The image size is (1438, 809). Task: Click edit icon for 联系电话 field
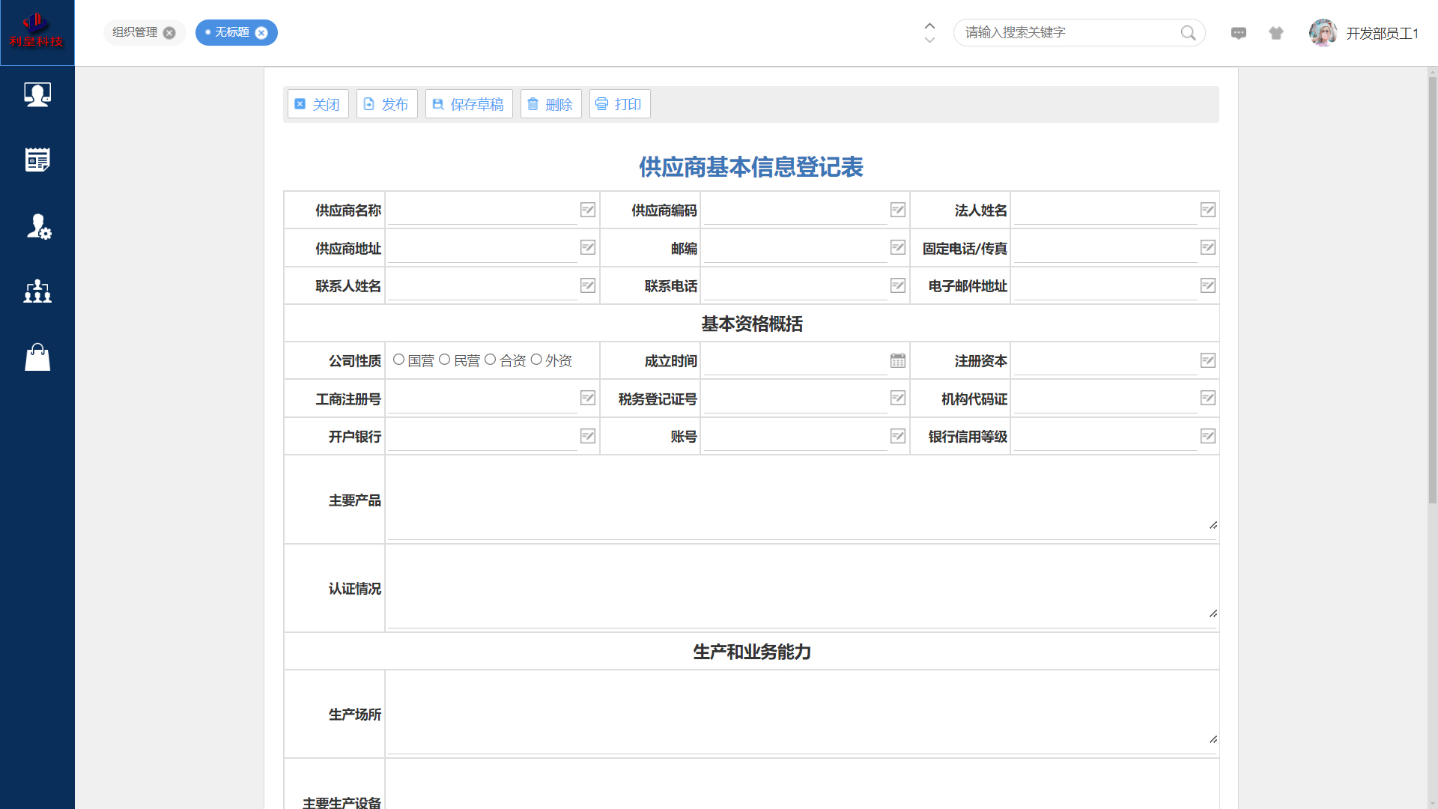898,285
